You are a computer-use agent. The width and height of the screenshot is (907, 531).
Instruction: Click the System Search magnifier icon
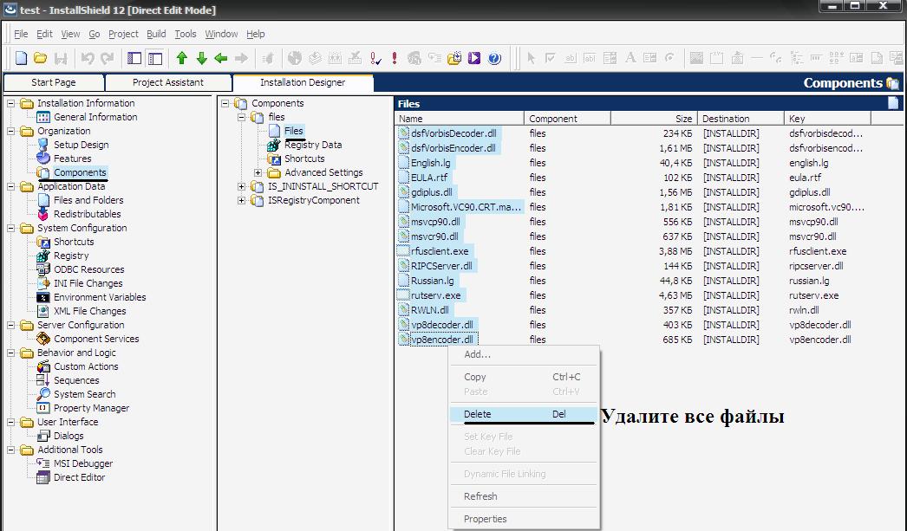43,395
